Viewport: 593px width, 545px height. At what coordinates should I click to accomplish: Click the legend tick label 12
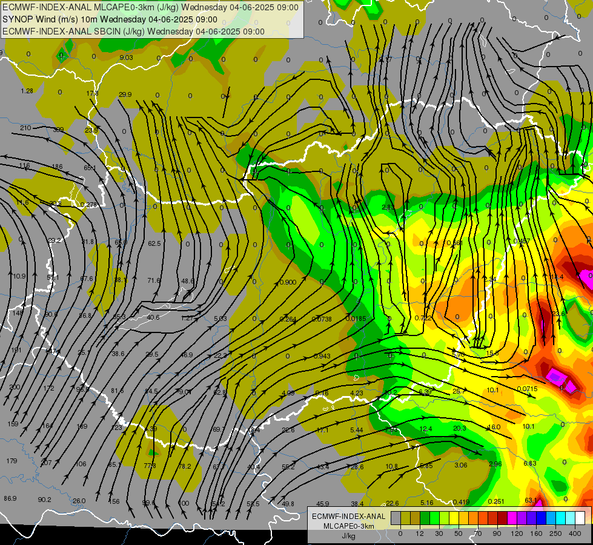tap(420, 533)
